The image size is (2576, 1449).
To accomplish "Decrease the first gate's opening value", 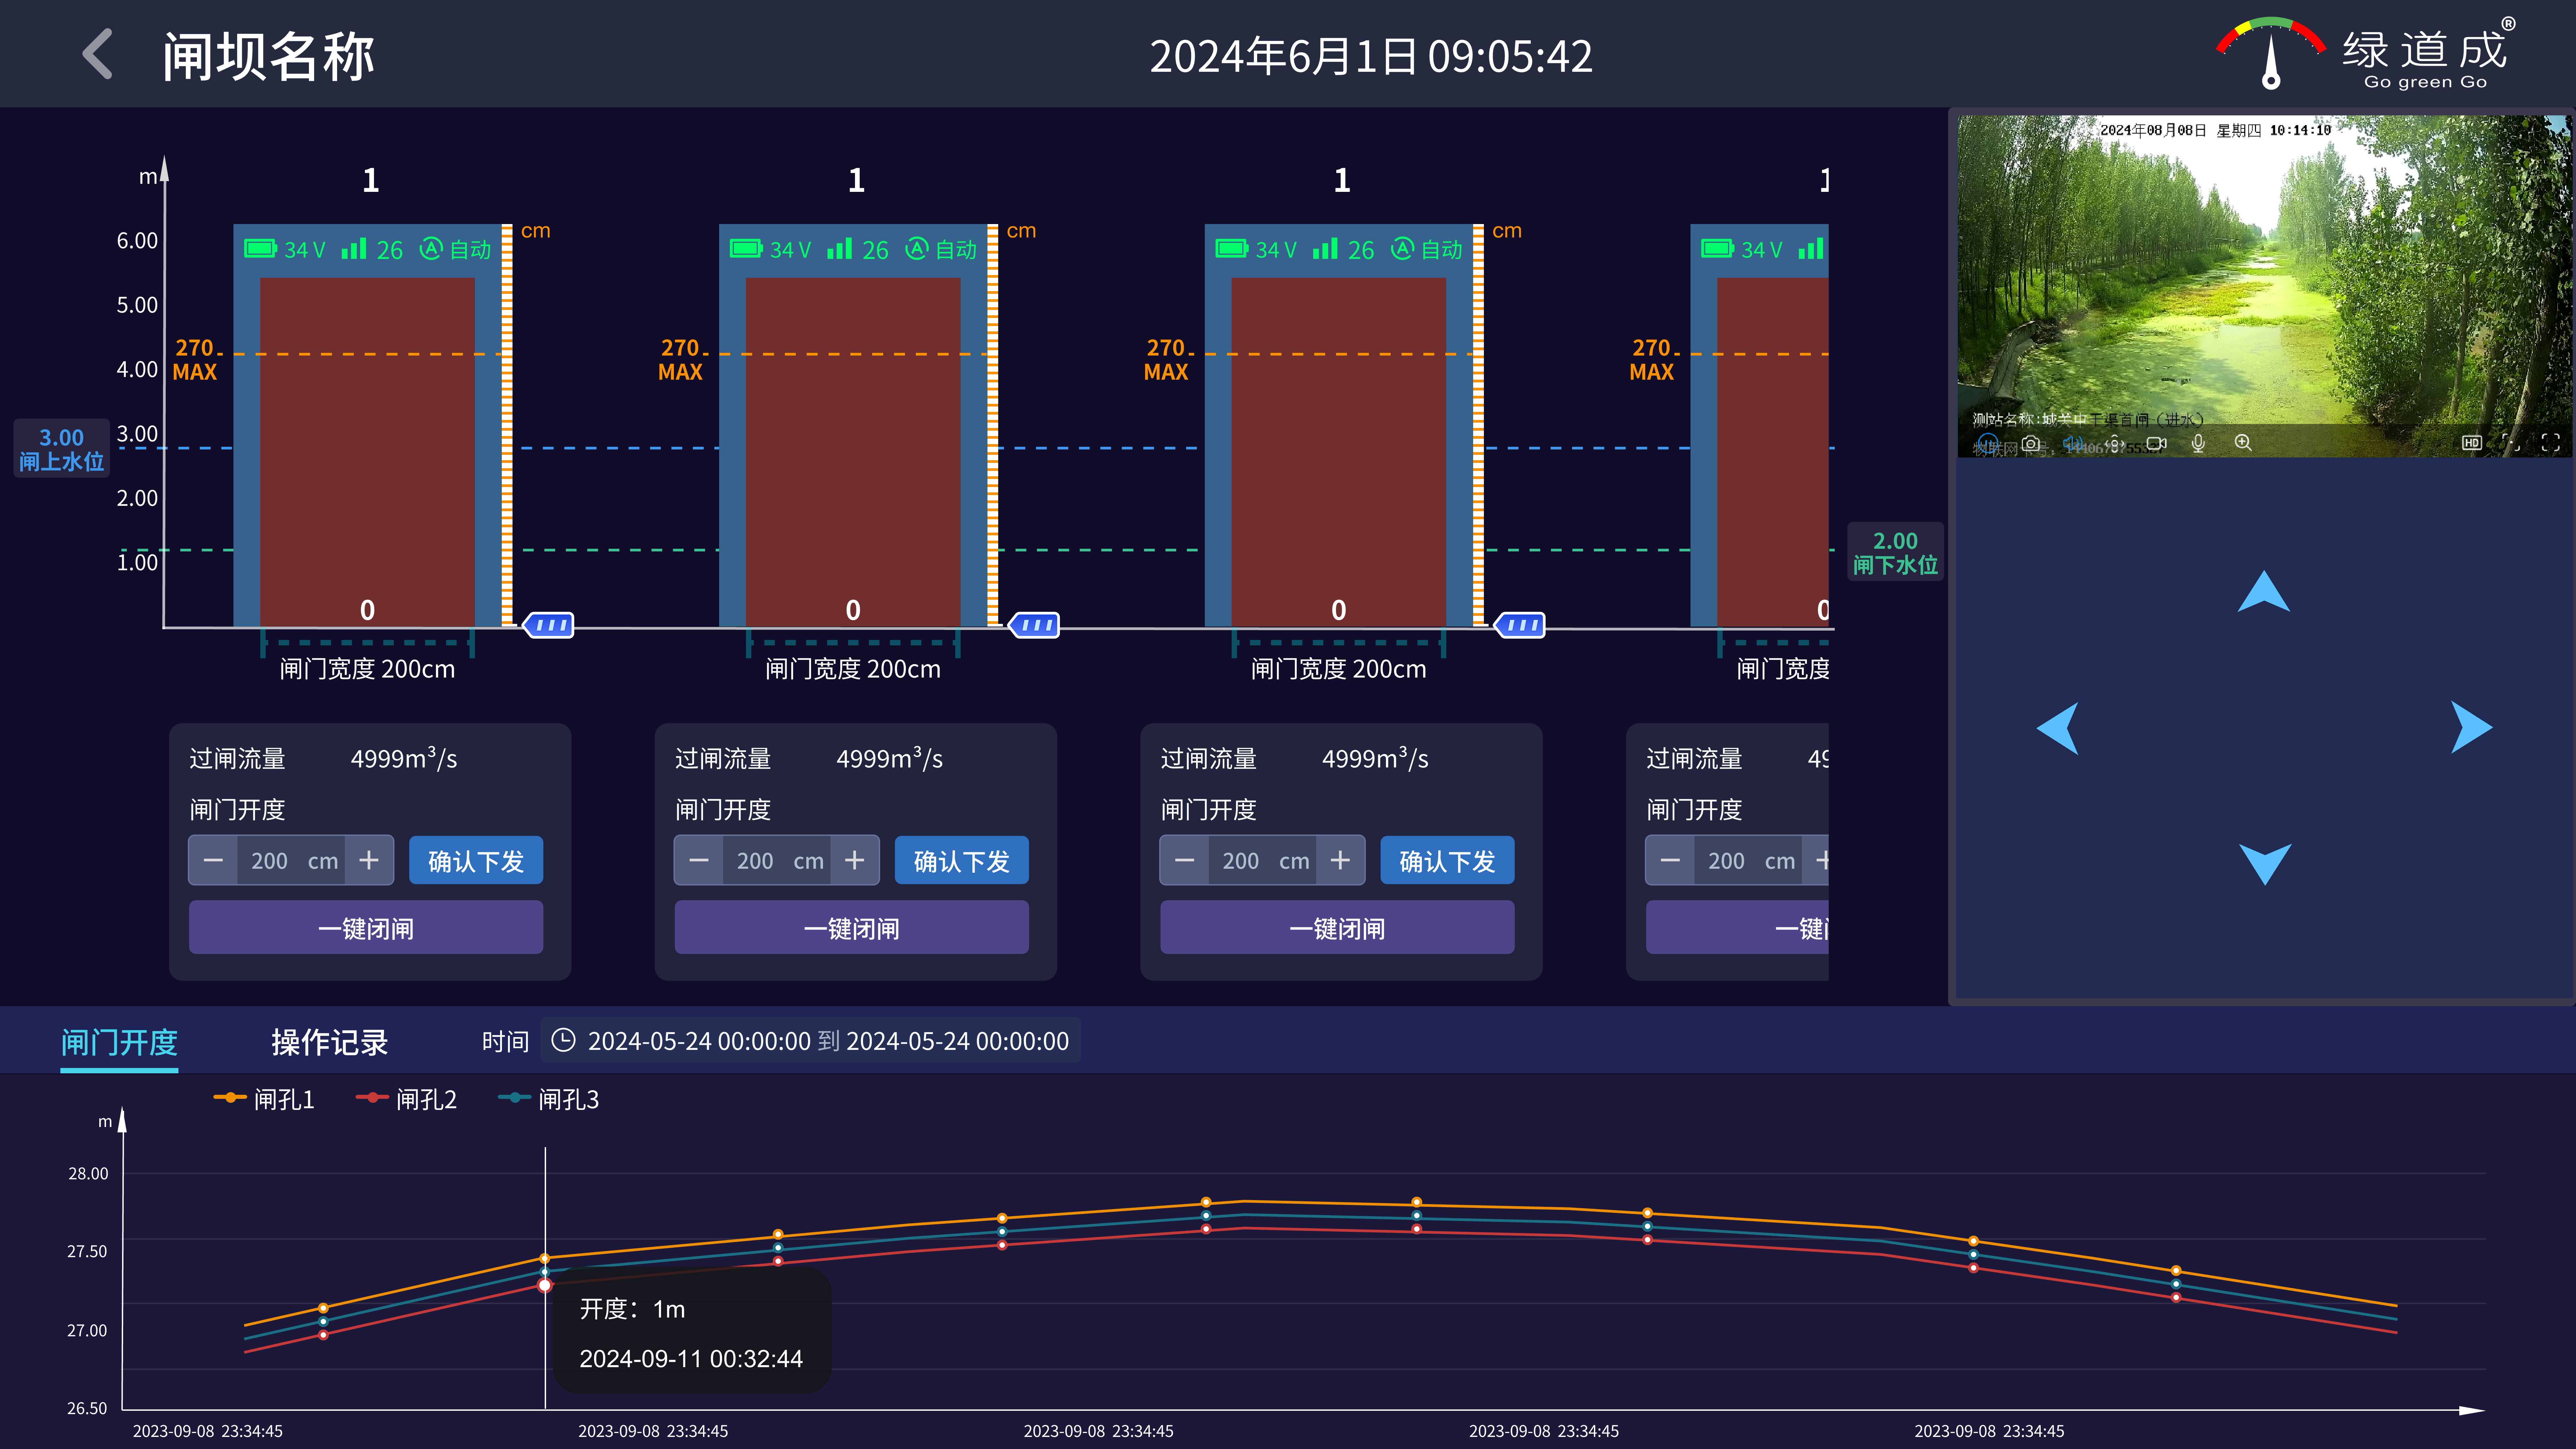I will coord(213,860).
